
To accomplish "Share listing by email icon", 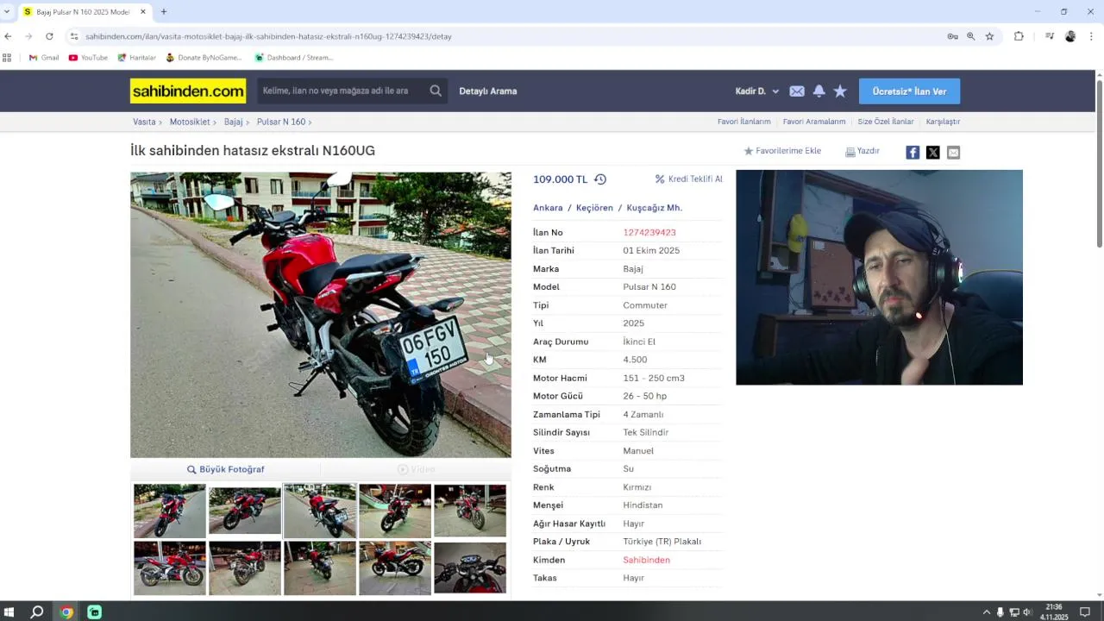I will pos(953,153).
